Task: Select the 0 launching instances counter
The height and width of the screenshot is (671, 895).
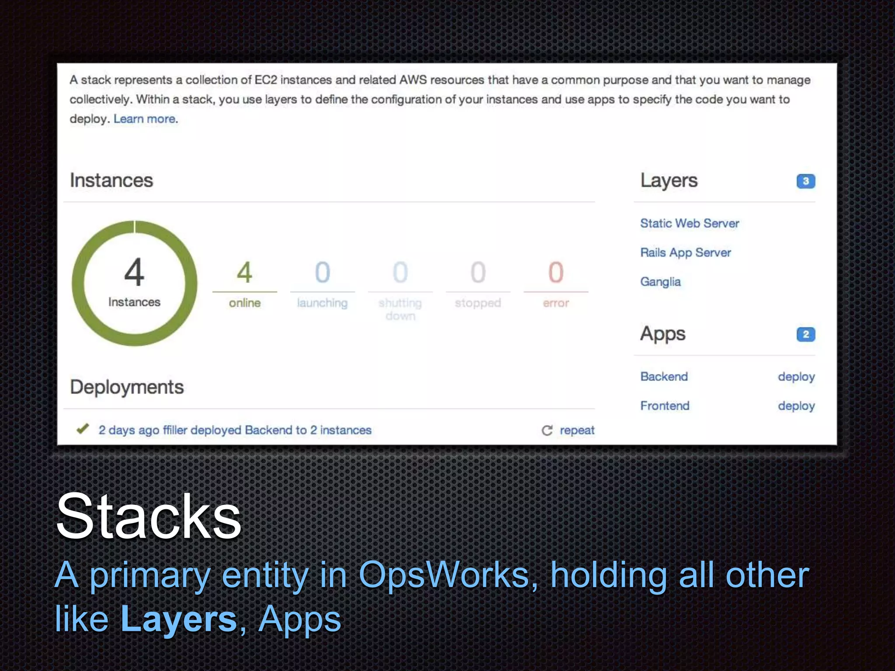Action: 323,284
